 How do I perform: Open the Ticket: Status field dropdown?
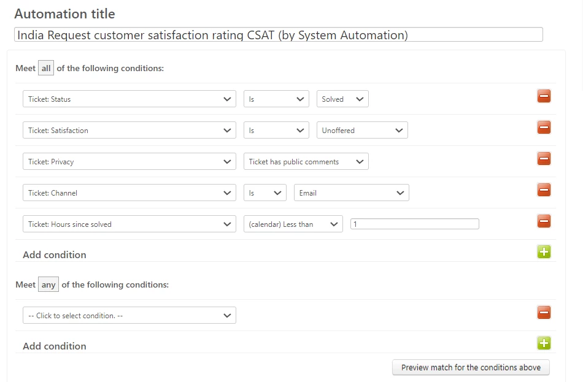pos(129,99)
